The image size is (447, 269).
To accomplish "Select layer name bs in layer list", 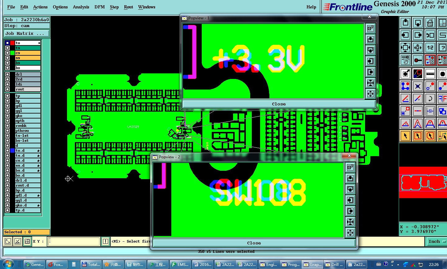I will (x=28, y=63).
